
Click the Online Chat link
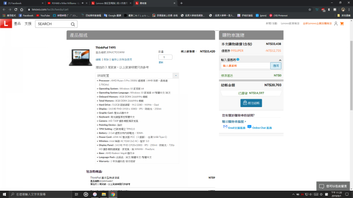pyautogui.click(x=262, y=128)
